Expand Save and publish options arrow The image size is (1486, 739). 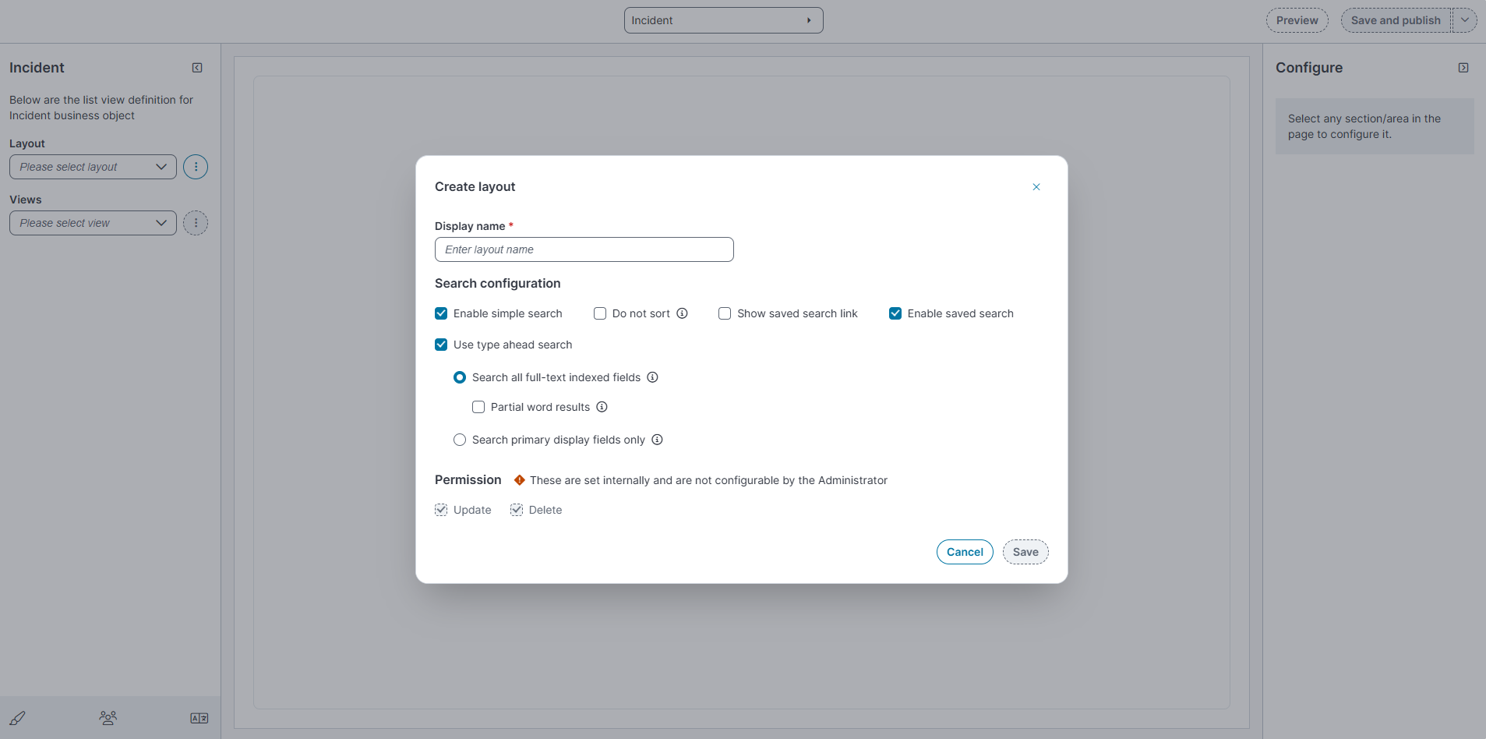pyautogui.click(x=1465, y=20)
